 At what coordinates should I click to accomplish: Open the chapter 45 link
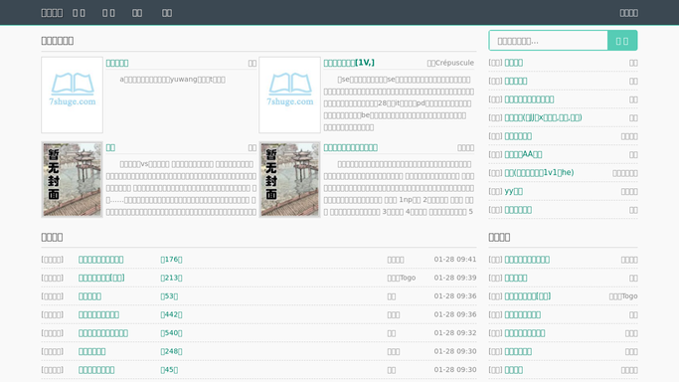[169, 370]
